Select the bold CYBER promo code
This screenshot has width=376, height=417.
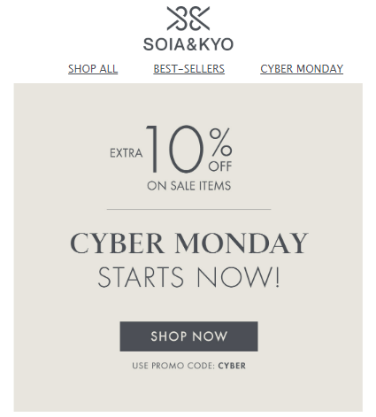click(232, 366)
